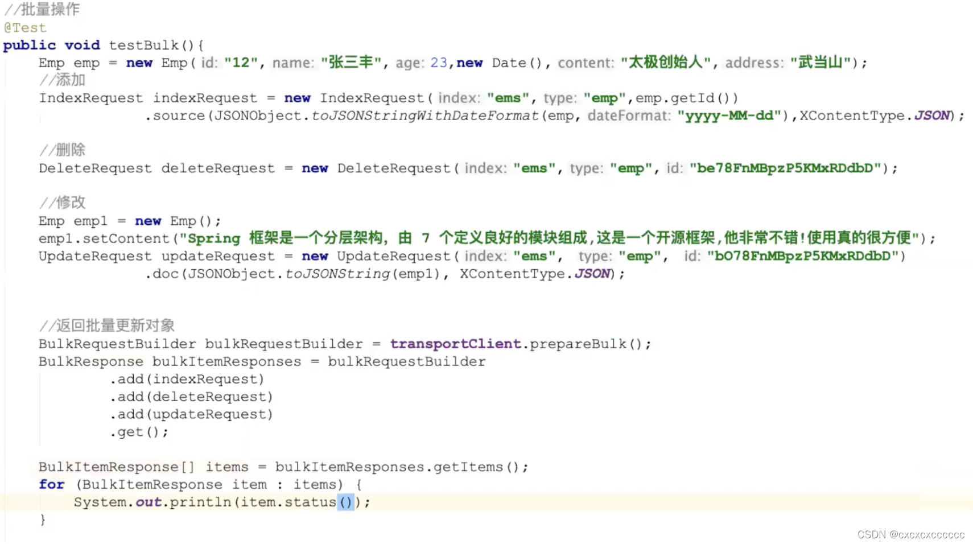Click the for keyword in loop
The width and height of the screenshot is (973, 544).
[52, 484]
